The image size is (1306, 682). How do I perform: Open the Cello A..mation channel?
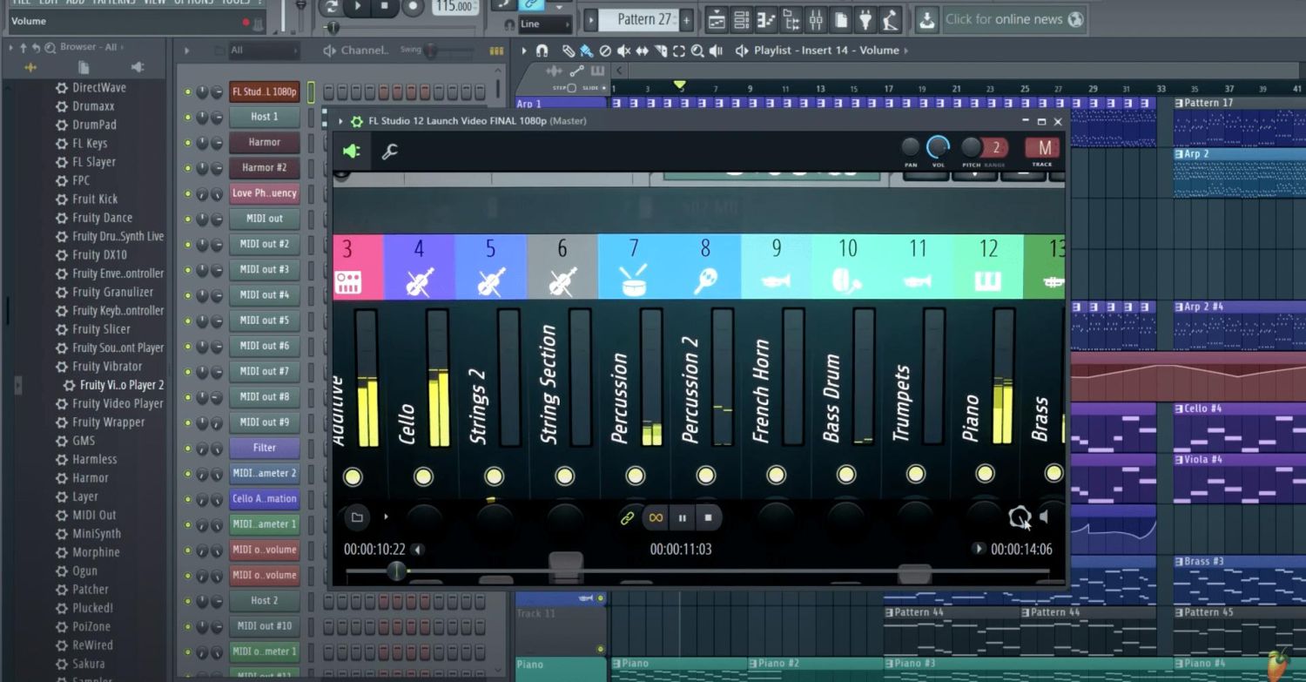[265, 499]
